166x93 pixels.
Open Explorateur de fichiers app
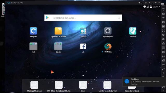pyautogui.click(x=58, y=31)
